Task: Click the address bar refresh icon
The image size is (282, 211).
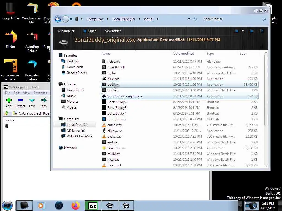Action: tap(195, 19)
